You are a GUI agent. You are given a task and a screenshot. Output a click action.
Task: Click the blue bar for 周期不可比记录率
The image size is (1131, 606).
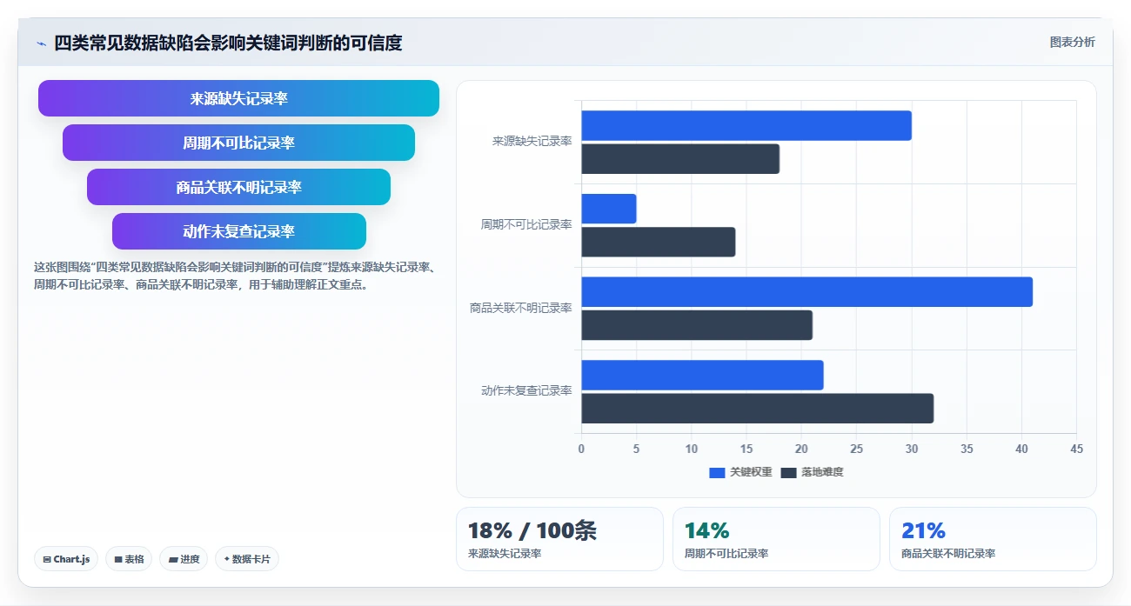[x=609, y=209]
